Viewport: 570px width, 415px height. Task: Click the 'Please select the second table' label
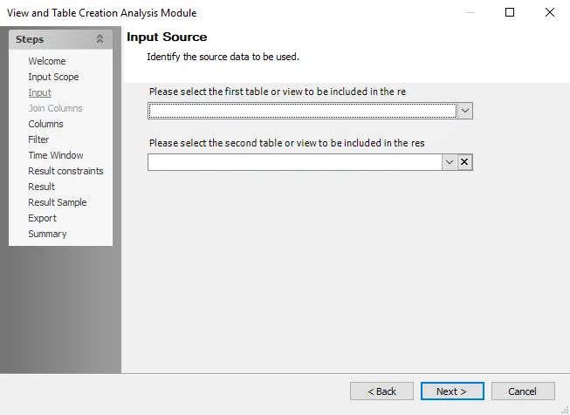(286, 143)
